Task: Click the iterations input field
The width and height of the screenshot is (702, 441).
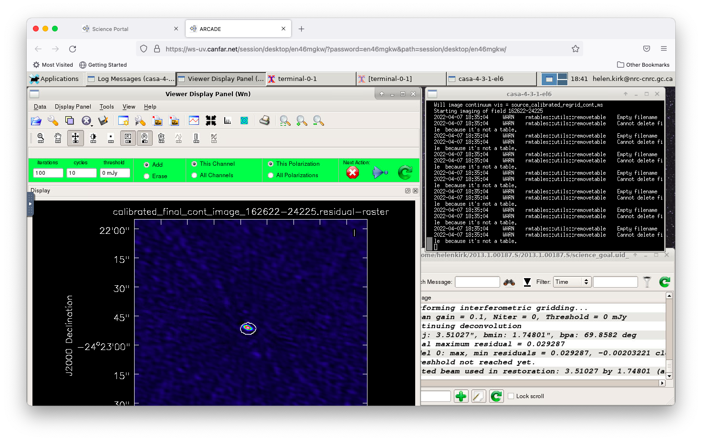Action: point(48,173)
